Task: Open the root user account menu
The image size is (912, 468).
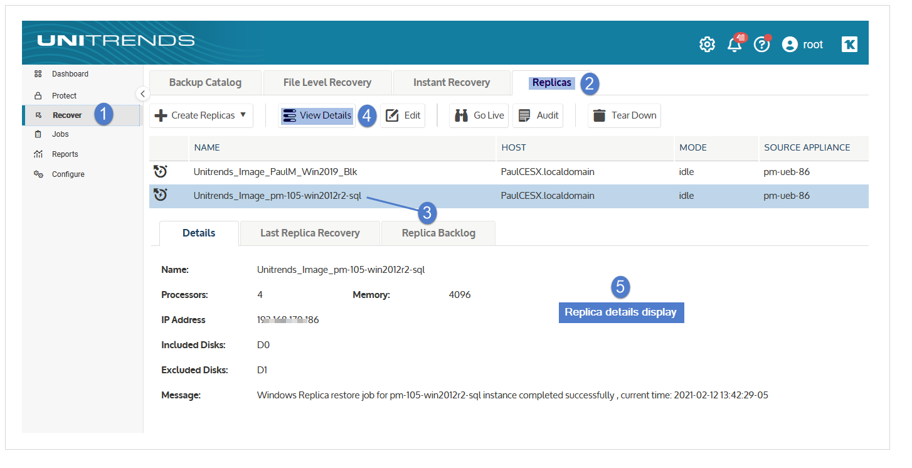Action: (802, 44)
